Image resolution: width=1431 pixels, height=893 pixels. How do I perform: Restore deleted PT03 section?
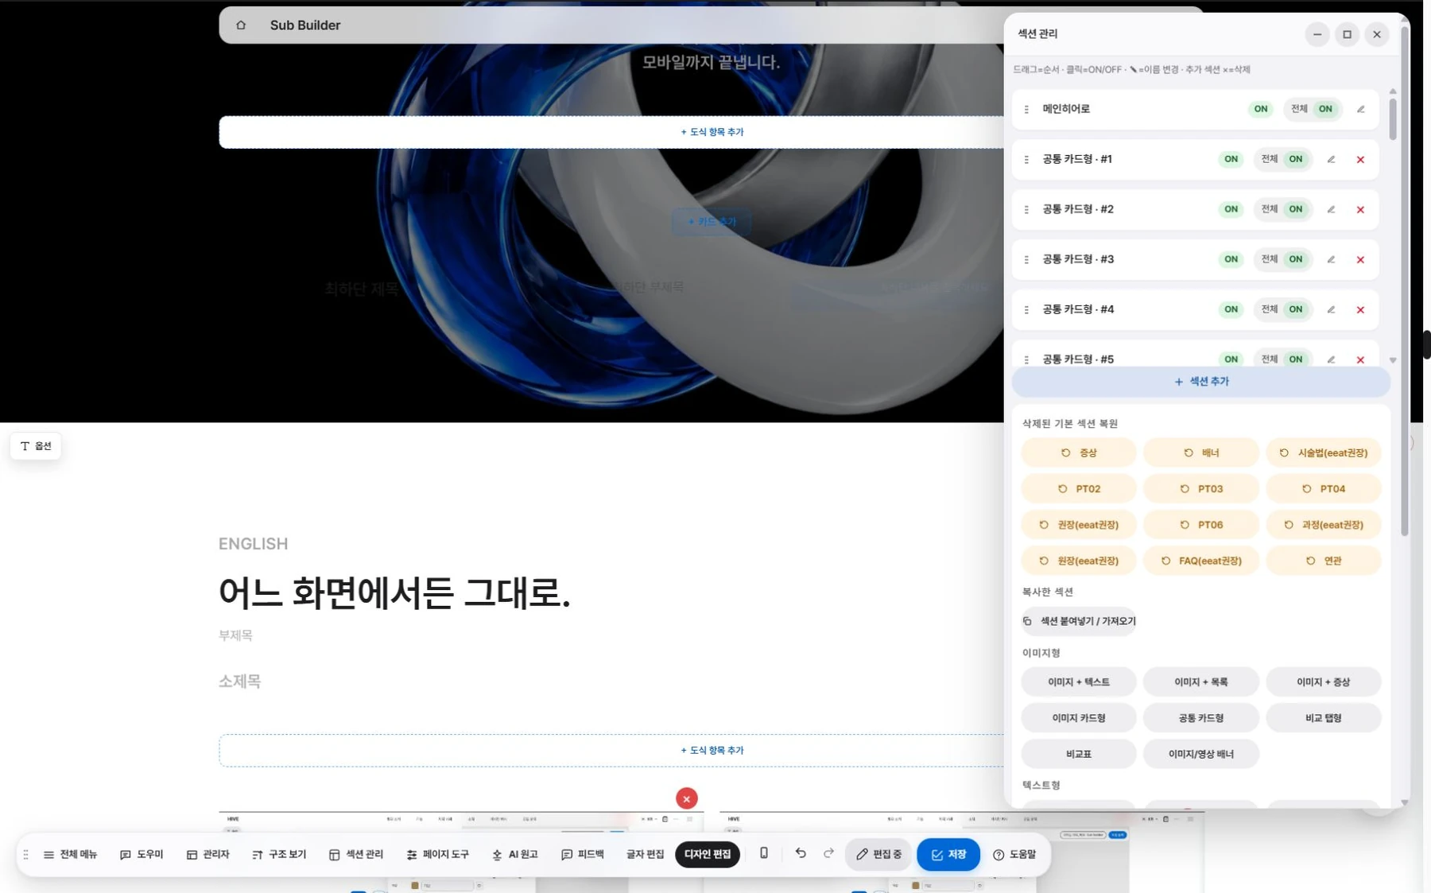coord(1201,489)
